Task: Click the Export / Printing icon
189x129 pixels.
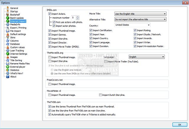Action: (x=8, y=28)
